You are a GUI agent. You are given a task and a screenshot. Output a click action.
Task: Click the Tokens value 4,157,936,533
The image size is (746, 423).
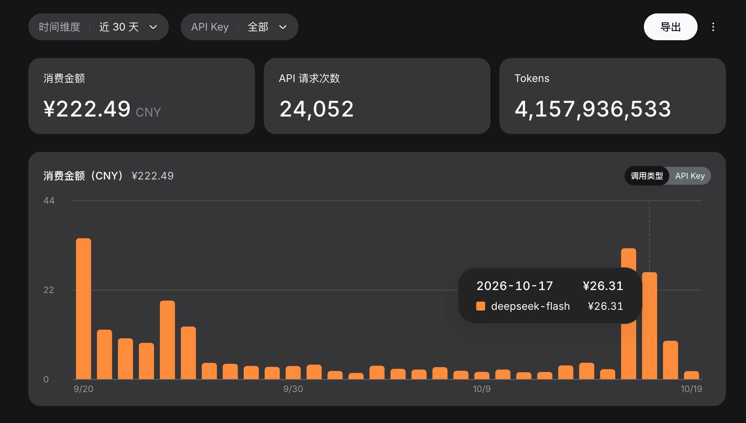592,109
